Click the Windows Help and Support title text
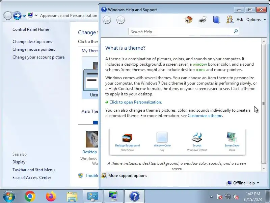Viewport: 270px width, 203px height. click(132, 10)
